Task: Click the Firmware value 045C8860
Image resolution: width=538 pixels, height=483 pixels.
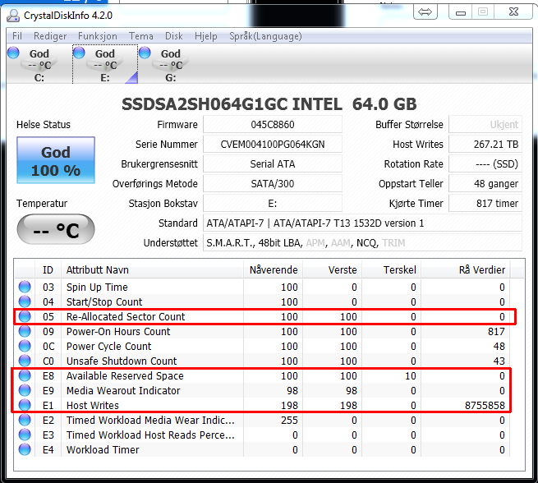Action: click(x=273, y=125)
